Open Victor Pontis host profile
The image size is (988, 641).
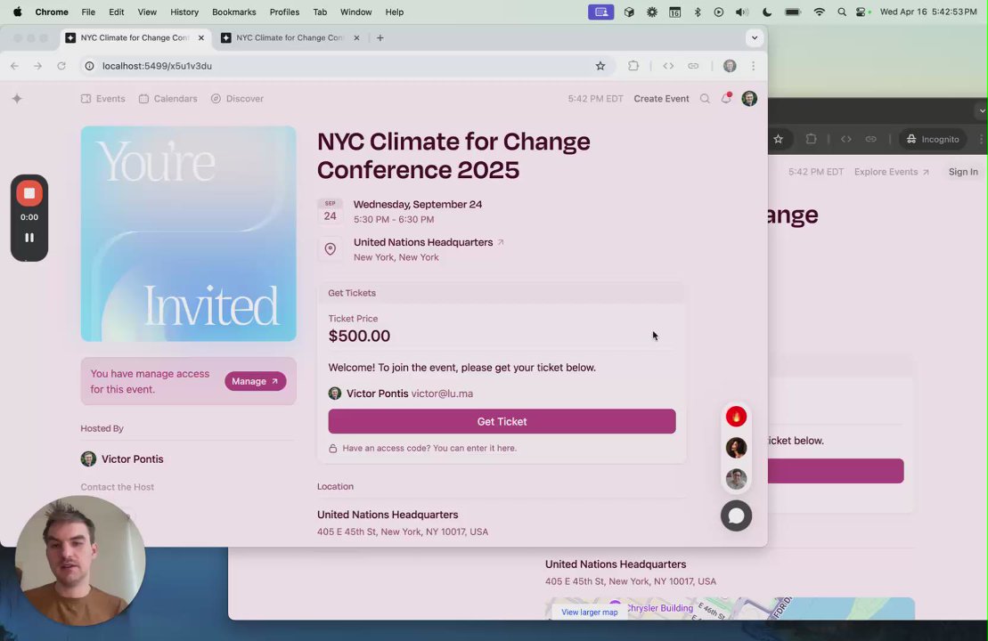tap(122, 459)
